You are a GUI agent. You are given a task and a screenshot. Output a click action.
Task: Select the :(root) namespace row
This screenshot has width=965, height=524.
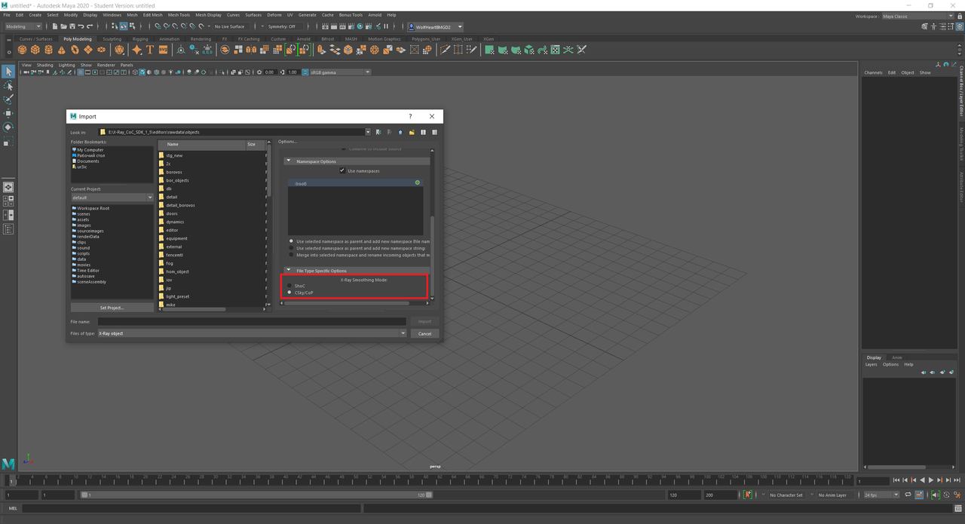coord(356,183)
